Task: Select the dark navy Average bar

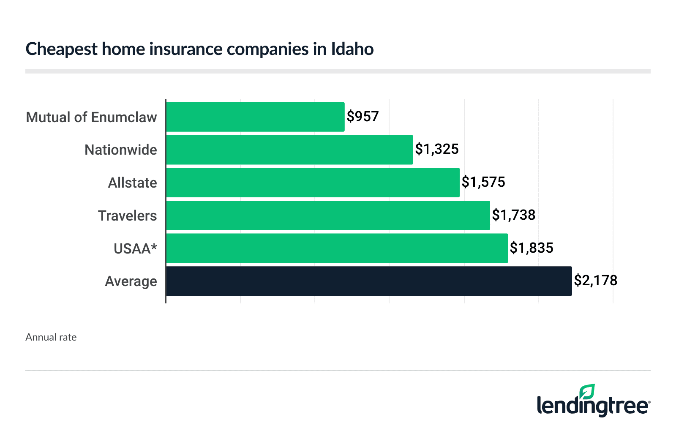Action: [369, 281]
